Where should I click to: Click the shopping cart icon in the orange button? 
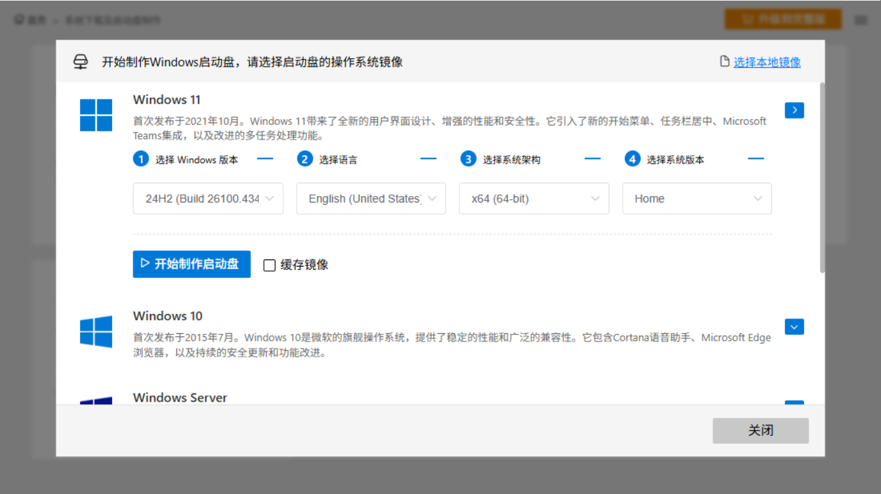tap(746, 19)
